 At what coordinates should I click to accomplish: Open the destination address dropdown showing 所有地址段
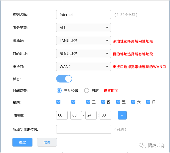(83, 53)
